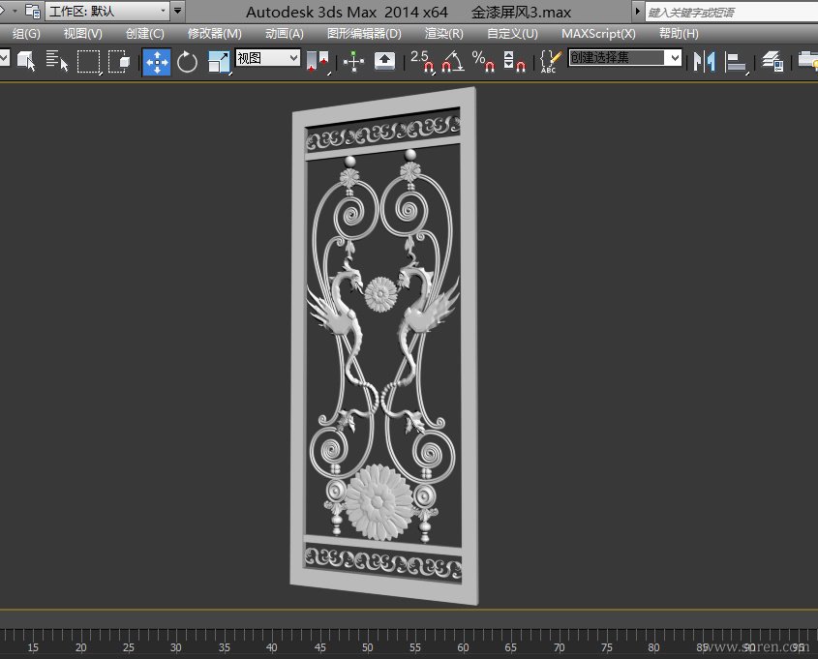The image size is (818, 659).
Task: Open the 修改器(M) menu
Action: coord(214,33)
